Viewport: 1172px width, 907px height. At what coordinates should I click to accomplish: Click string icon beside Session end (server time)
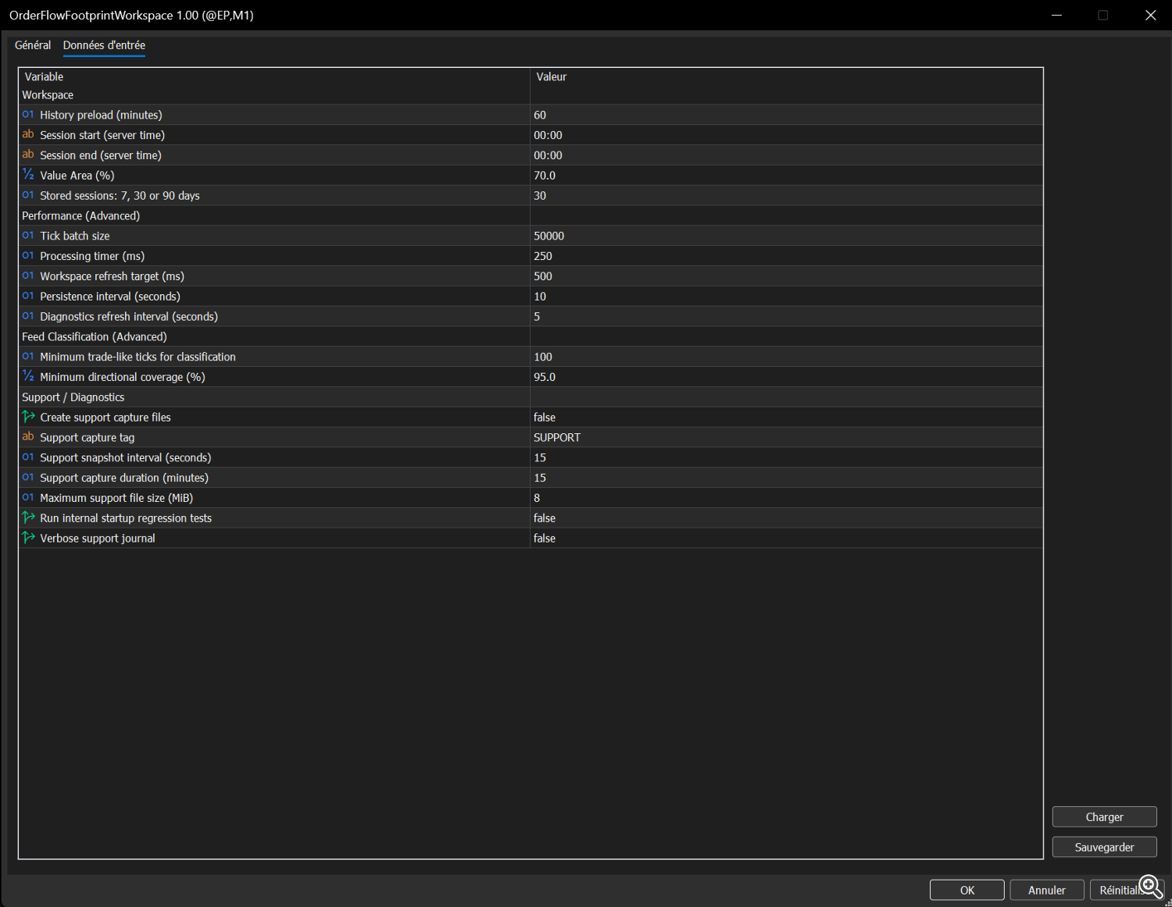click(28, 155)
